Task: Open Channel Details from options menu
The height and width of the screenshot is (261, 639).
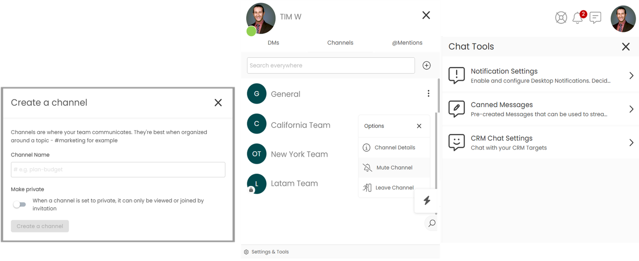Action: 395,148
